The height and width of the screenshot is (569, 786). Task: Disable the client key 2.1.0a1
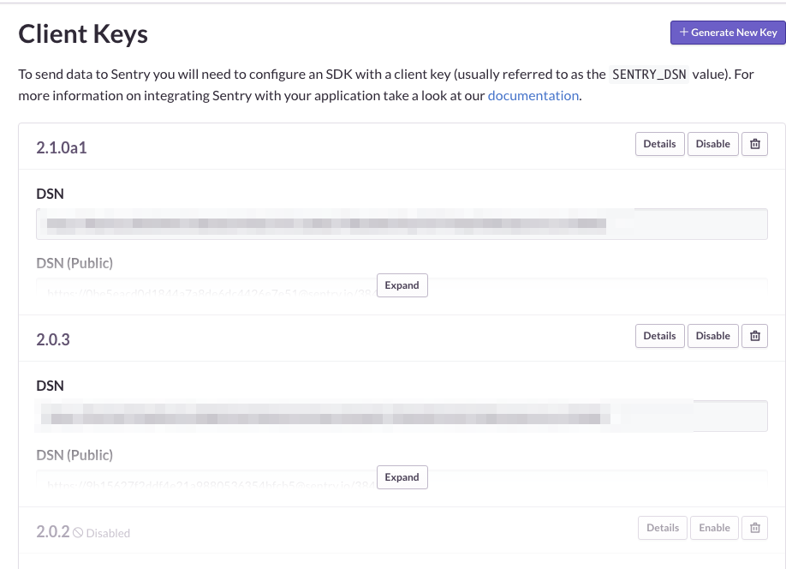712,143
